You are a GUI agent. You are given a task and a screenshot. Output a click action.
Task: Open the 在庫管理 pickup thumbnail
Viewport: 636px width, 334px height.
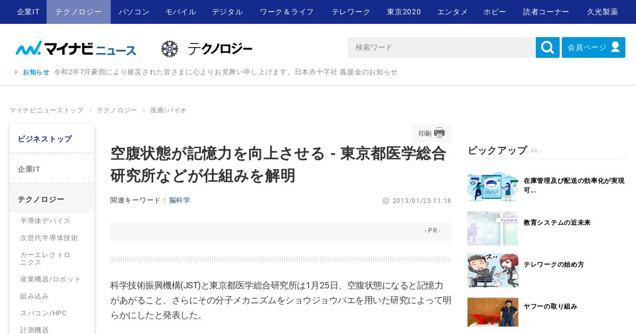pyautogui.click(x=493, y=187)
